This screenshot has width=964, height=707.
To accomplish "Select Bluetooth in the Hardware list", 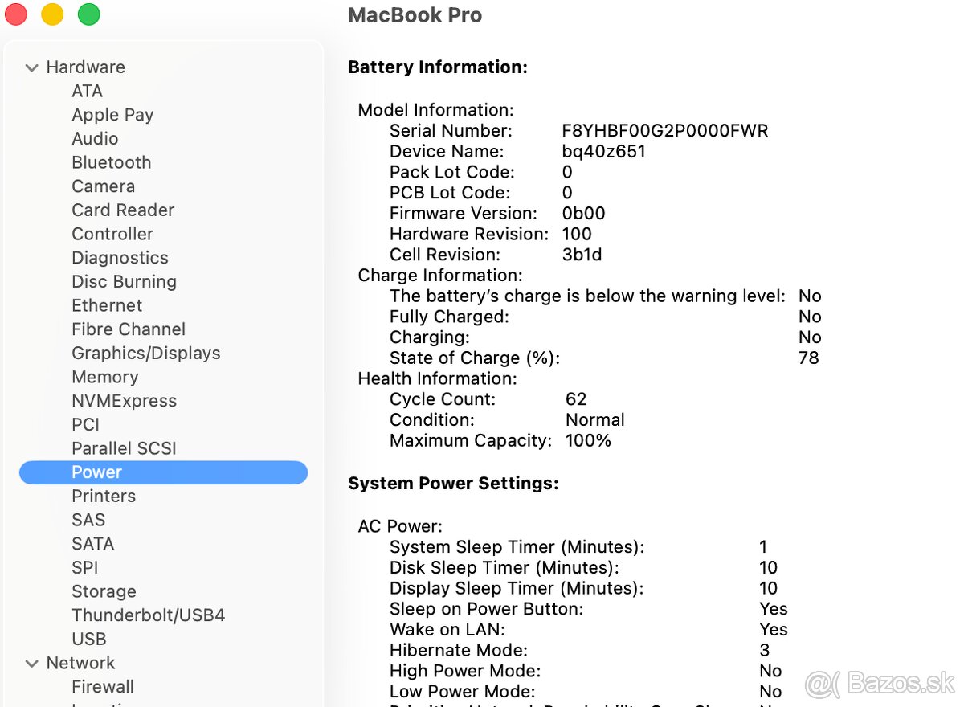I will coord(112,162).
